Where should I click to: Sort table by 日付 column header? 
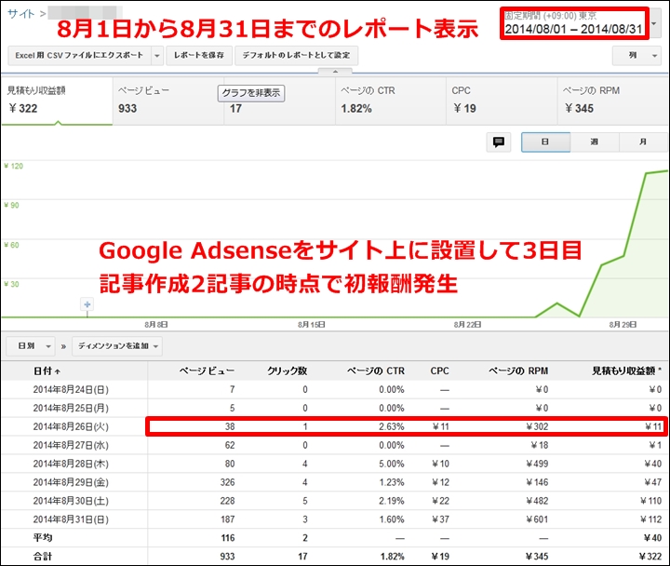point(47,371)
